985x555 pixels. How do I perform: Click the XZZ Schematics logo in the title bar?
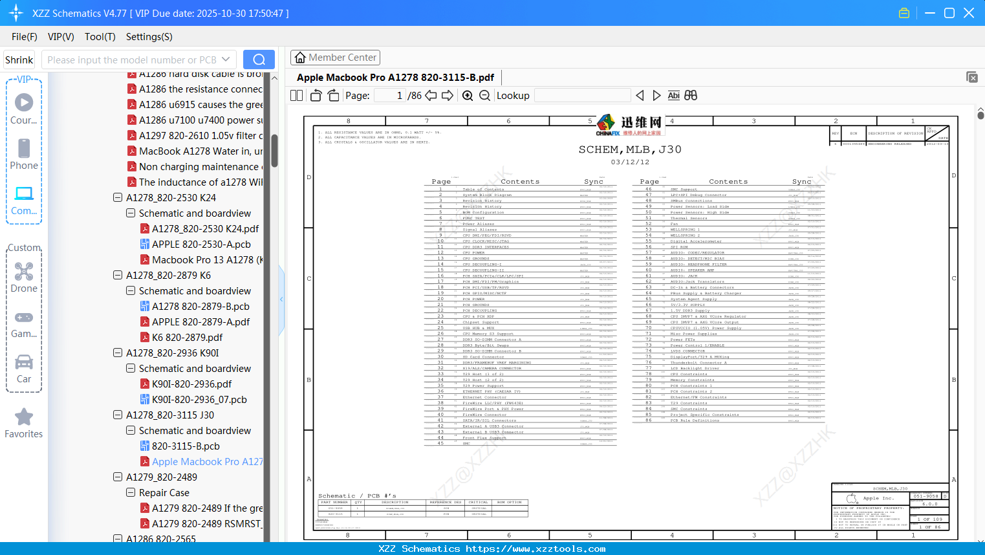(x=16, y=13)
